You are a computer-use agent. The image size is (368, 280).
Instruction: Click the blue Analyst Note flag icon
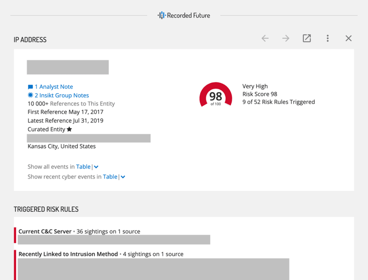[30, 87]
